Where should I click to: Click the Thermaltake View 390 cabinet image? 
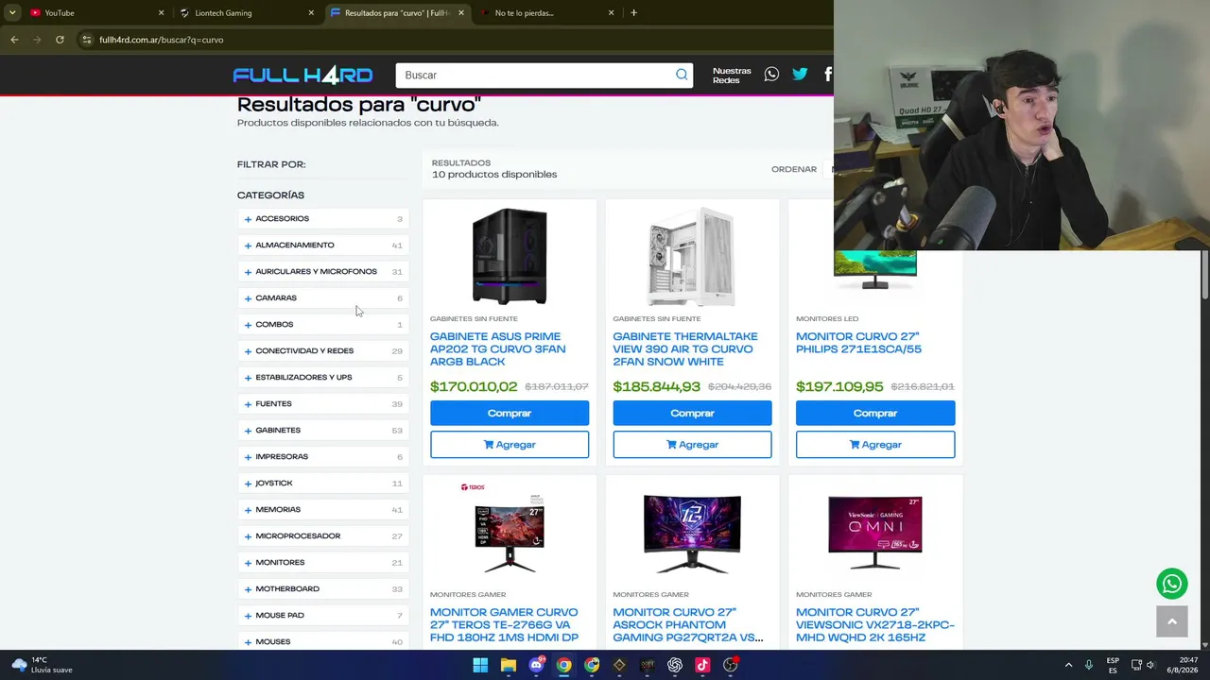(x=692, y=257)
